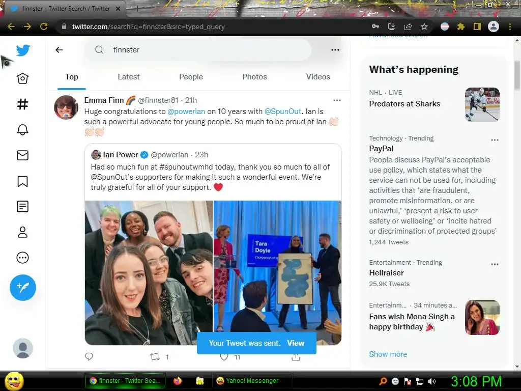Bookmark page with star icon
Image resolution: width=521 pixels, height=391 pixels.
pyautogui.click(x=424, y=26)
